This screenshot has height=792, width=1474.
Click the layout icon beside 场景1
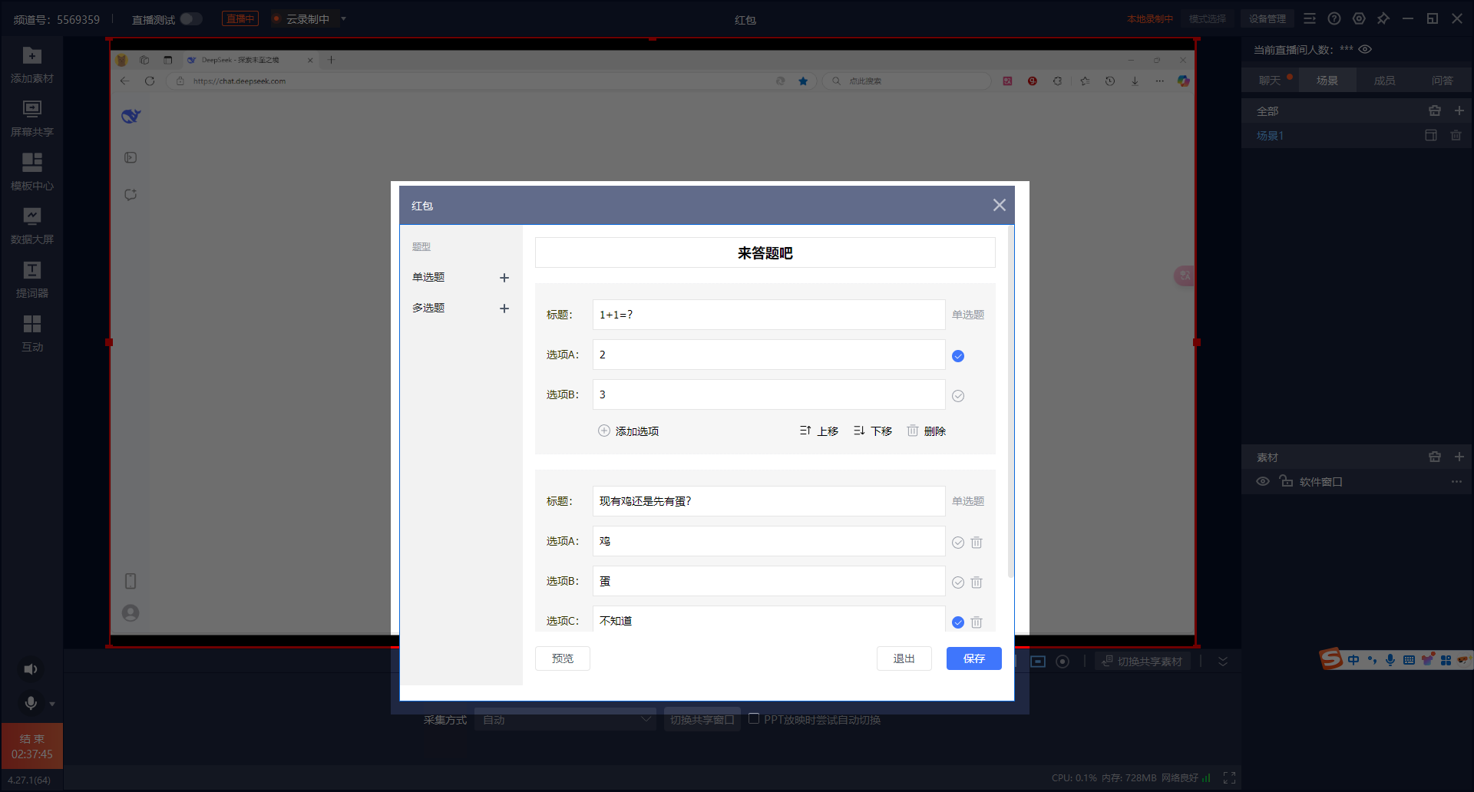click(x=1431, y=136)
